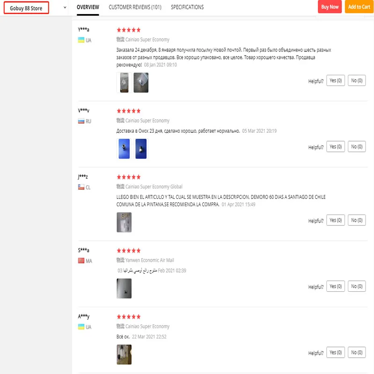The height and width of the screenshot is (374, 374).
Task: Vote No on V***v's review
Action: pos(357,147)
